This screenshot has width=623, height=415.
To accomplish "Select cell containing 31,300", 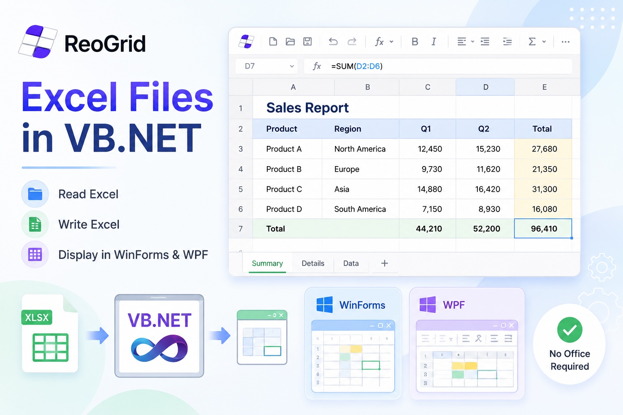I will click(543, 189).
